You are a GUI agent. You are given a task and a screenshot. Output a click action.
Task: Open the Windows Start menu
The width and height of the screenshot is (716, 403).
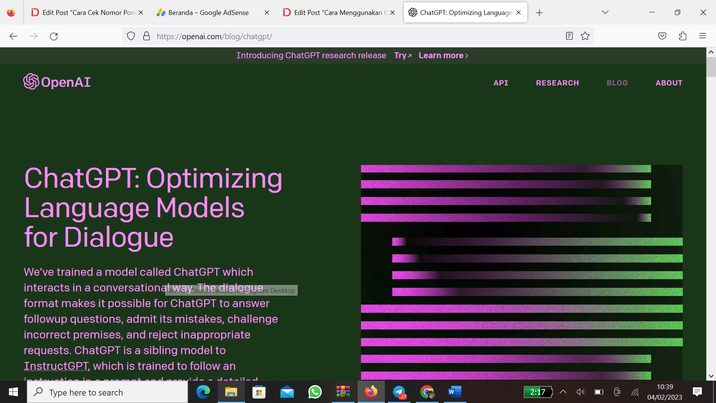coord(13,392)
